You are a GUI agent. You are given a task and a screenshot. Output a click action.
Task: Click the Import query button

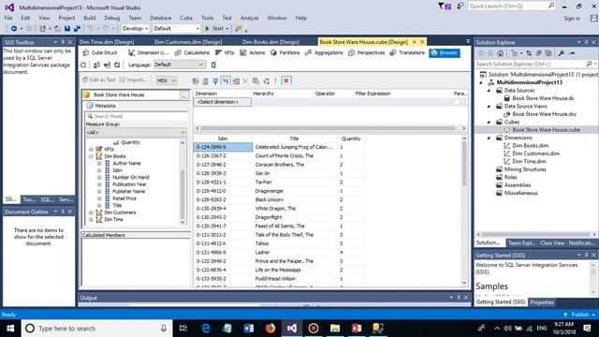tap(133, 80)
